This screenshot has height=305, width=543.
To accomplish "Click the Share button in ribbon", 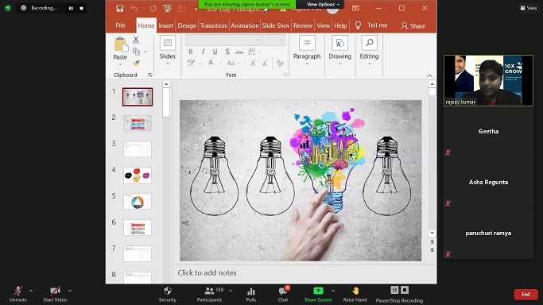I will [x=413, y=26].
